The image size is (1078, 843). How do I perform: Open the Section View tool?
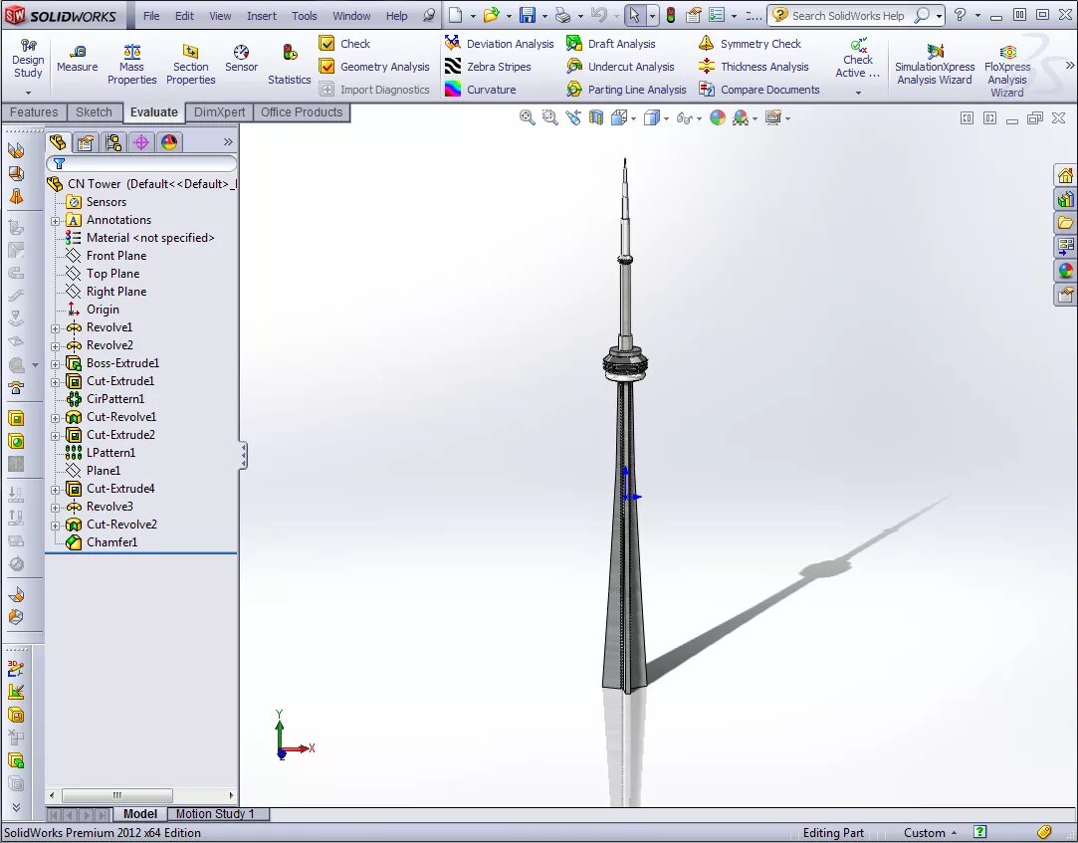tap(596, 117)
